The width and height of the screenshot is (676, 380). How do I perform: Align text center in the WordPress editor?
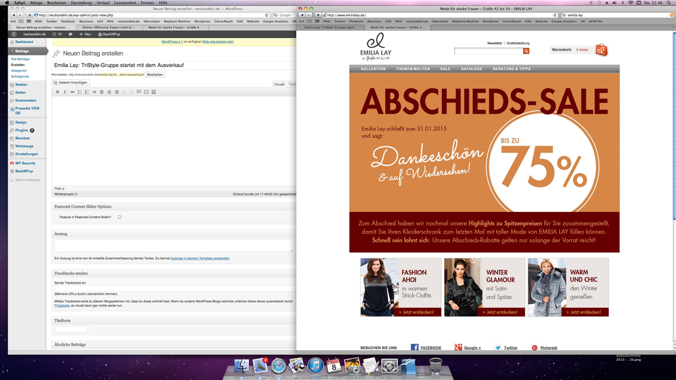[x=109, y=92]
